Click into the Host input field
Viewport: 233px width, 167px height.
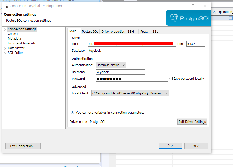click(132, 44)
